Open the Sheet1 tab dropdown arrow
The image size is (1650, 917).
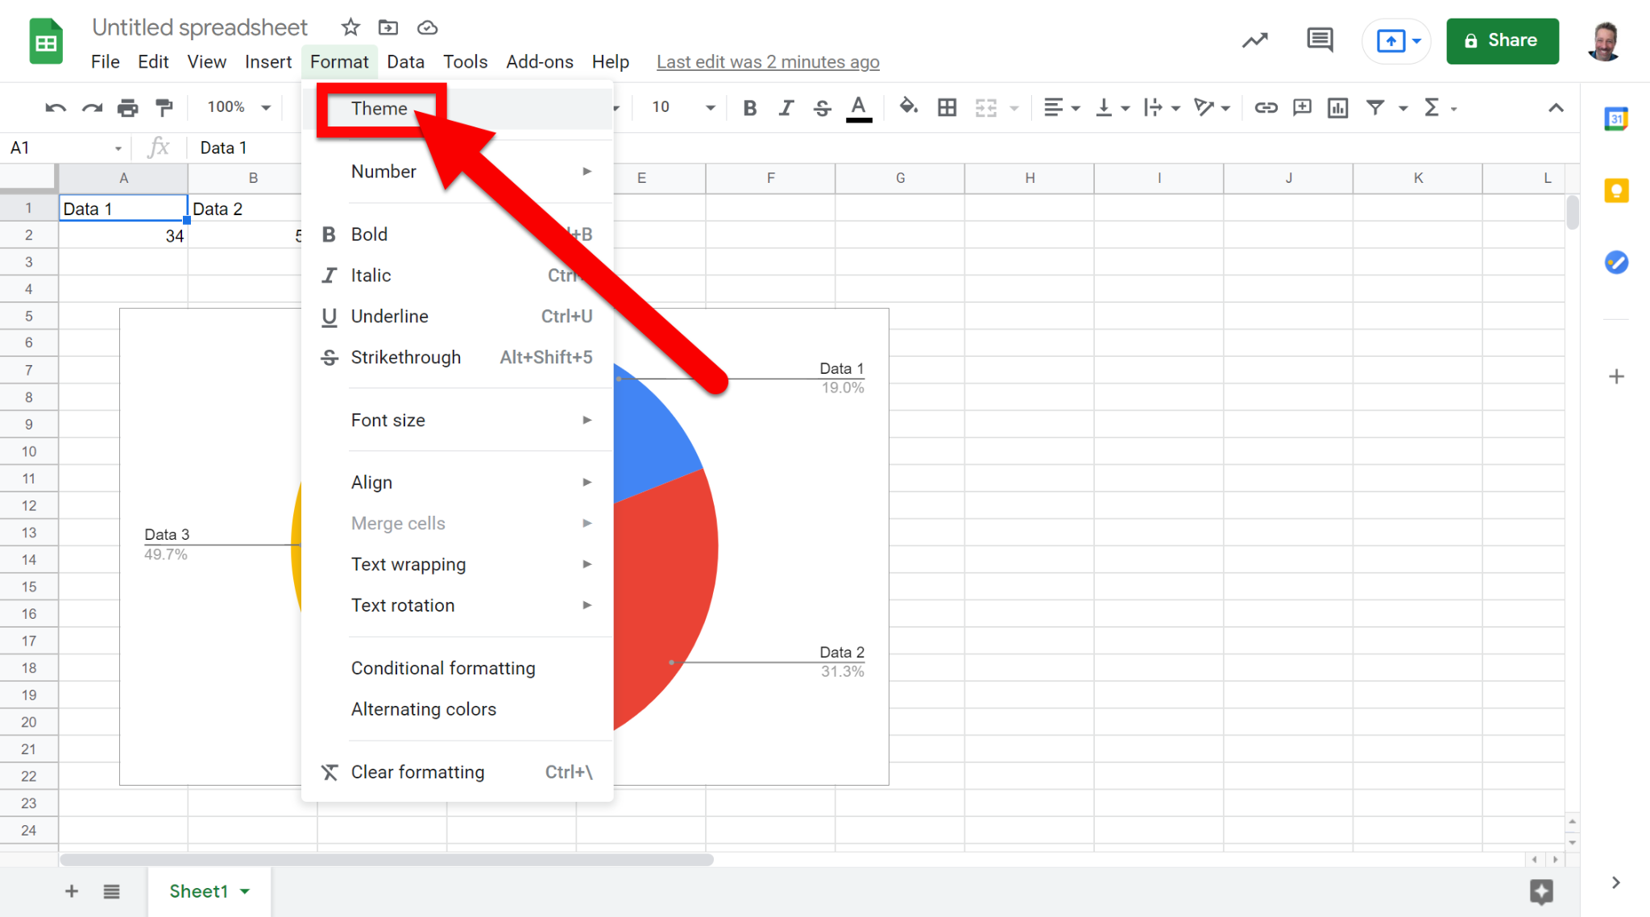point(245,891)
